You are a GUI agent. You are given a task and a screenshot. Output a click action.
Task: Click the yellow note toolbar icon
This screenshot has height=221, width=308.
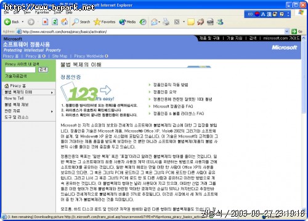pos(191,21)
